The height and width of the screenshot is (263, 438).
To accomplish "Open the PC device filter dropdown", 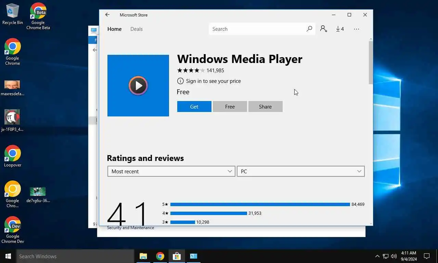I will tap(301, 171).
